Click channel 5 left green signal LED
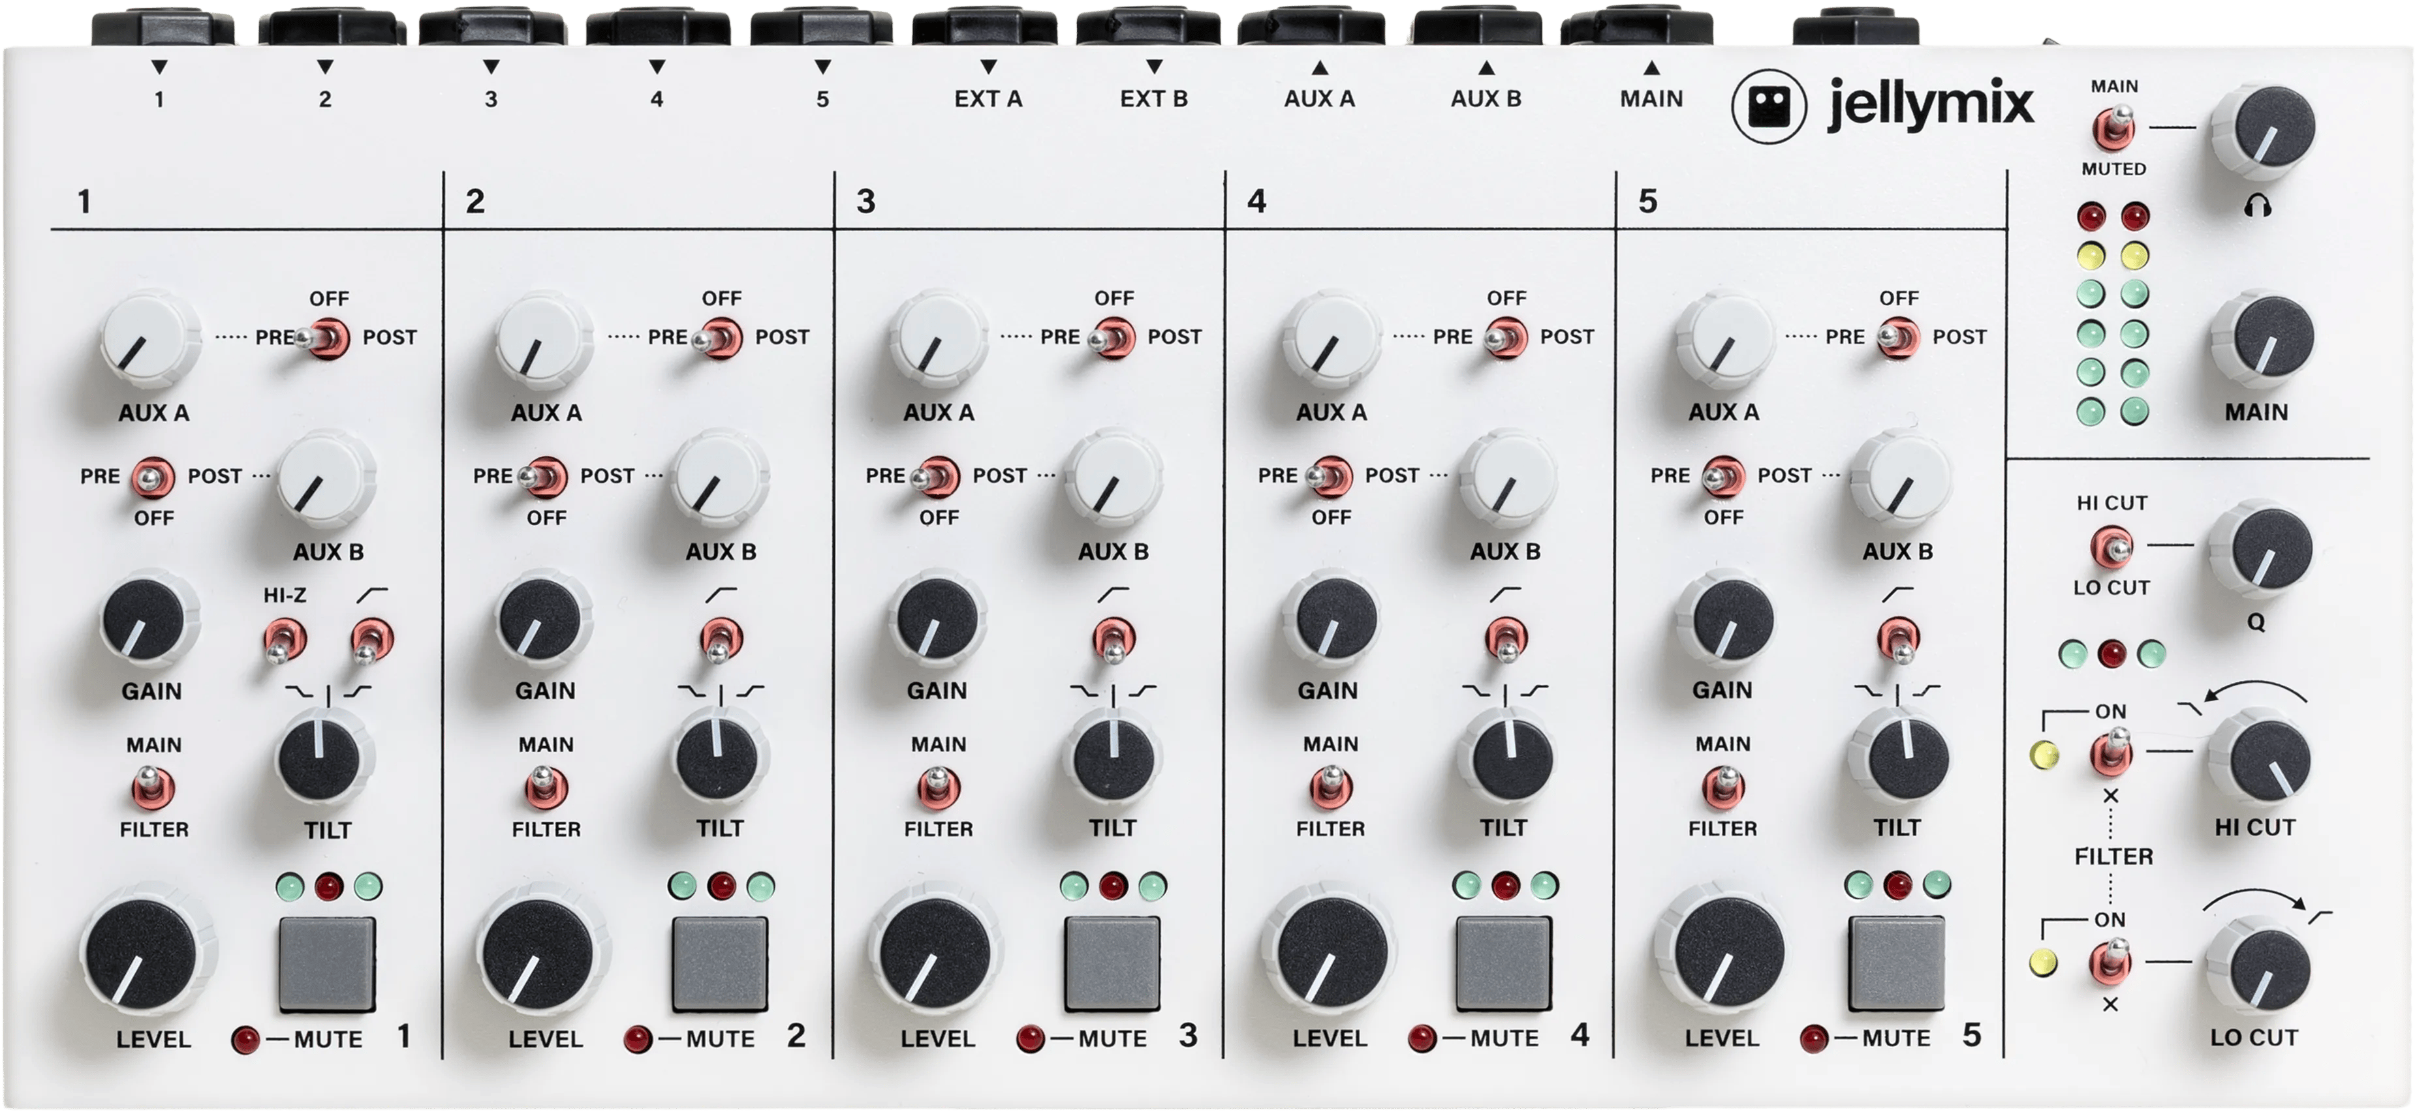This screenshot has height=1116, width=2415. coord(1858,884)
